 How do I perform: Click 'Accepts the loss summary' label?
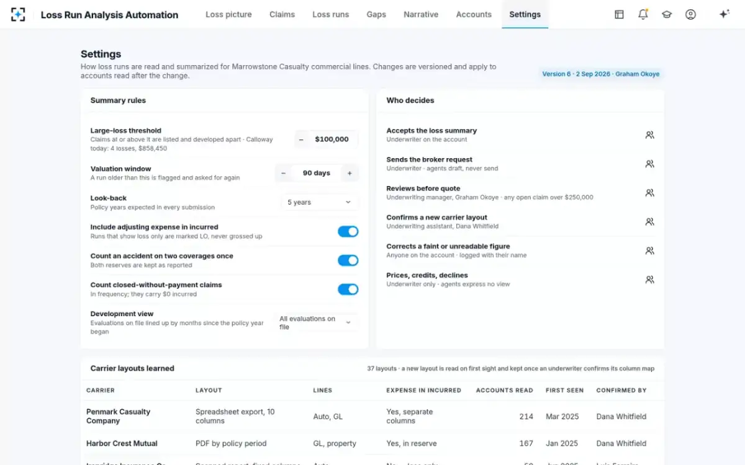click(431, 131)
